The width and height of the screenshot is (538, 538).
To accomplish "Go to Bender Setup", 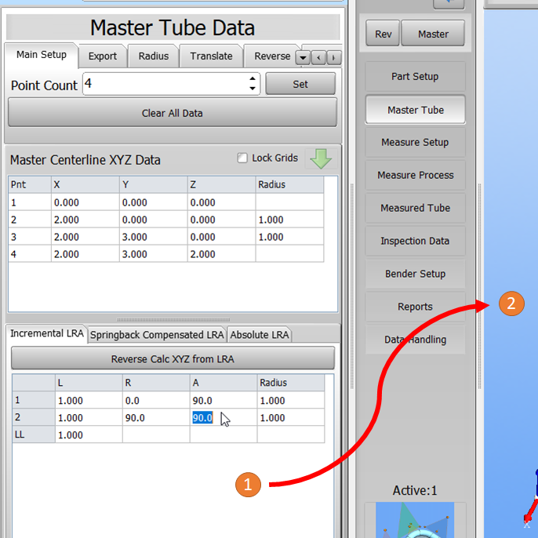I will coord(415,274).
